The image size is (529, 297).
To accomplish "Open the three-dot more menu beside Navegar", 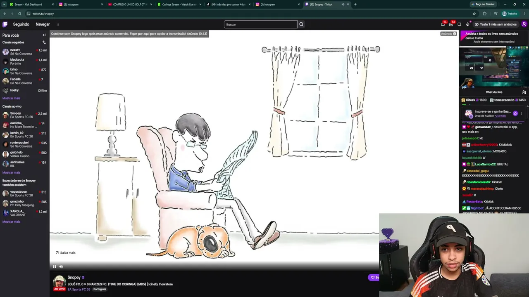I will pyautogui.click(x=58, y=24).
